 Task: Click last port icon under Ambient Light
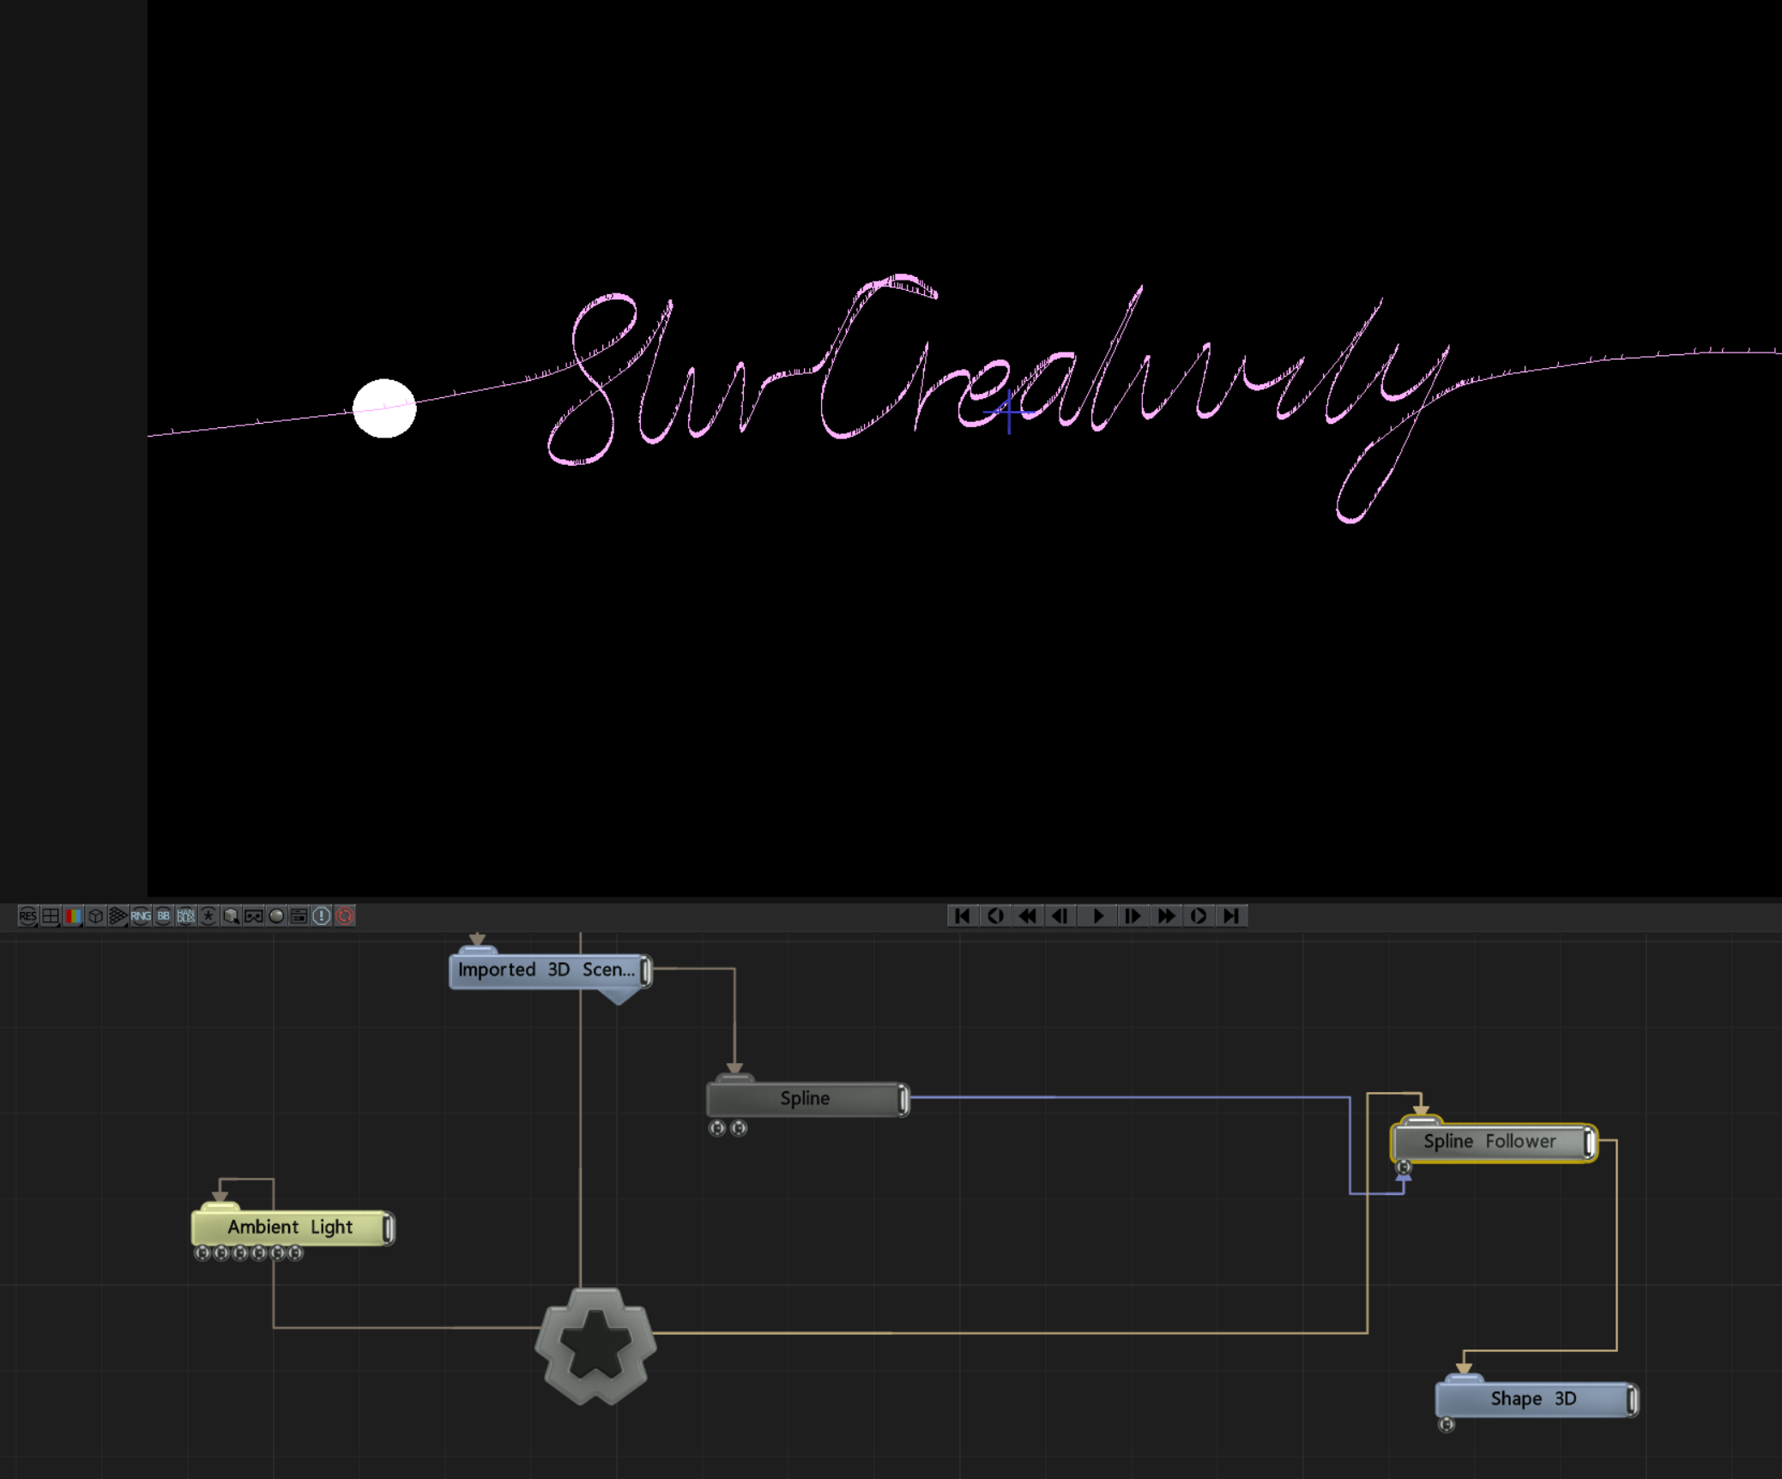pos(295,1253)
